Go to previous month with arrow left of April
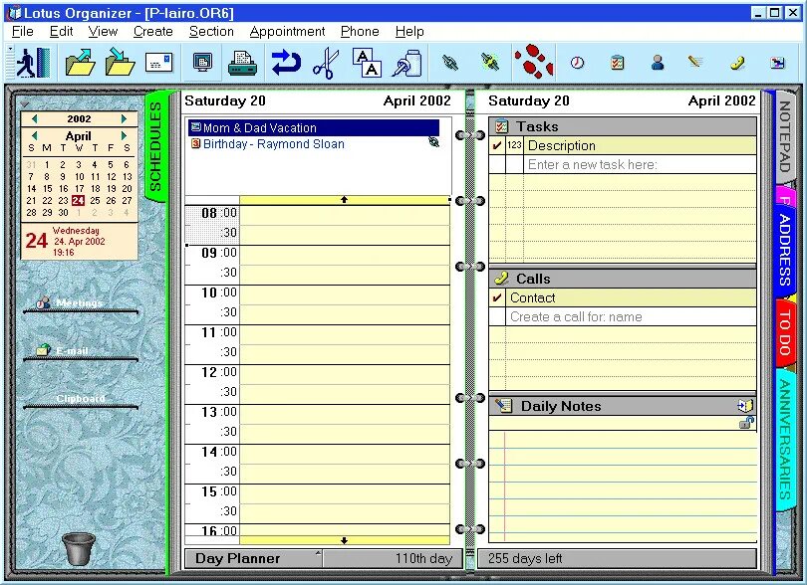 pyautogui.click(x=35, y=135)
